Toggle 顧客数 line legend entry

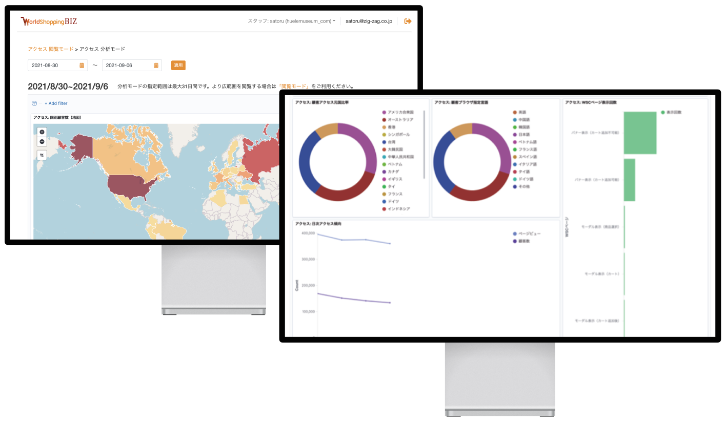point(522,241)
